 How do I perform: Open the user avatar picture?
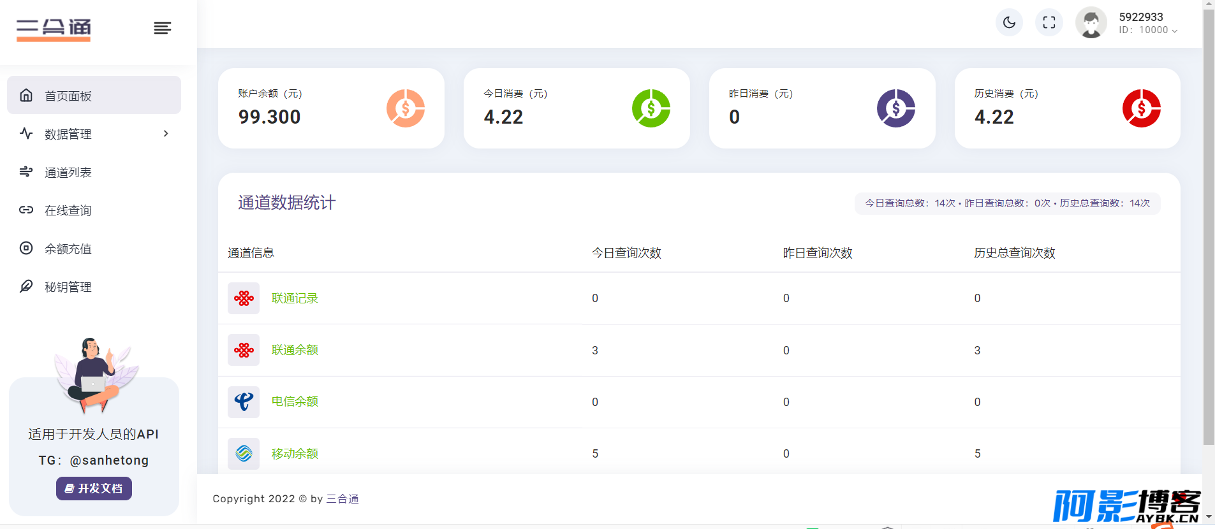pyautogui.click(x=1091, y=23)
